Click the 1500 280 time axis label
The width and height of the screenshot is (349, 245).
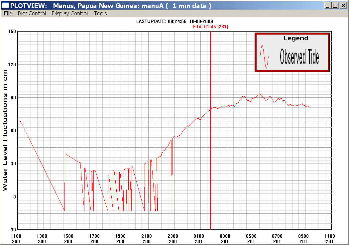68,239
